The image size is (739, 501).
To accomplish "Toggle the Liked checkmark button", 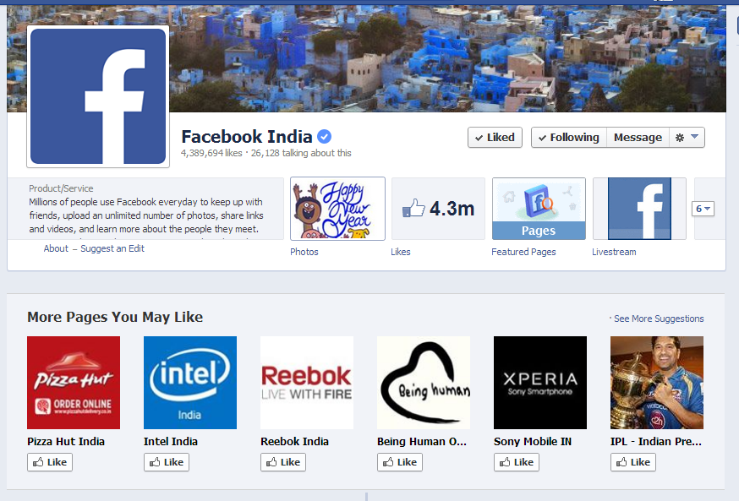I will click(495, 138).
